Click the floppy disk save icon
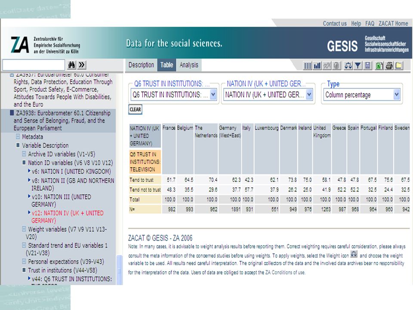 click(368, 65)
